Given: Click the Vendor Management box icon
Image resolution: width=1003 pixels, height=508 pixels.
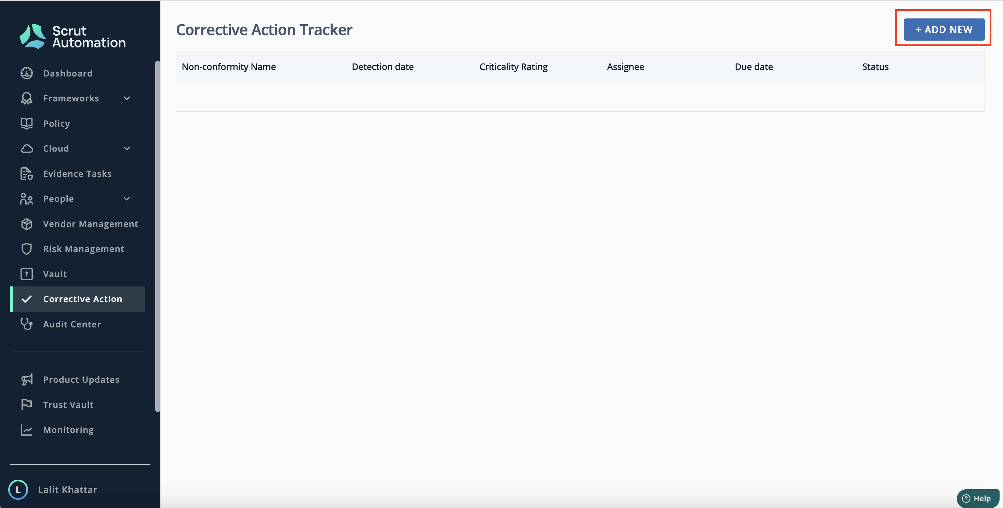Looking at the screenshot, I should (26, 224).
